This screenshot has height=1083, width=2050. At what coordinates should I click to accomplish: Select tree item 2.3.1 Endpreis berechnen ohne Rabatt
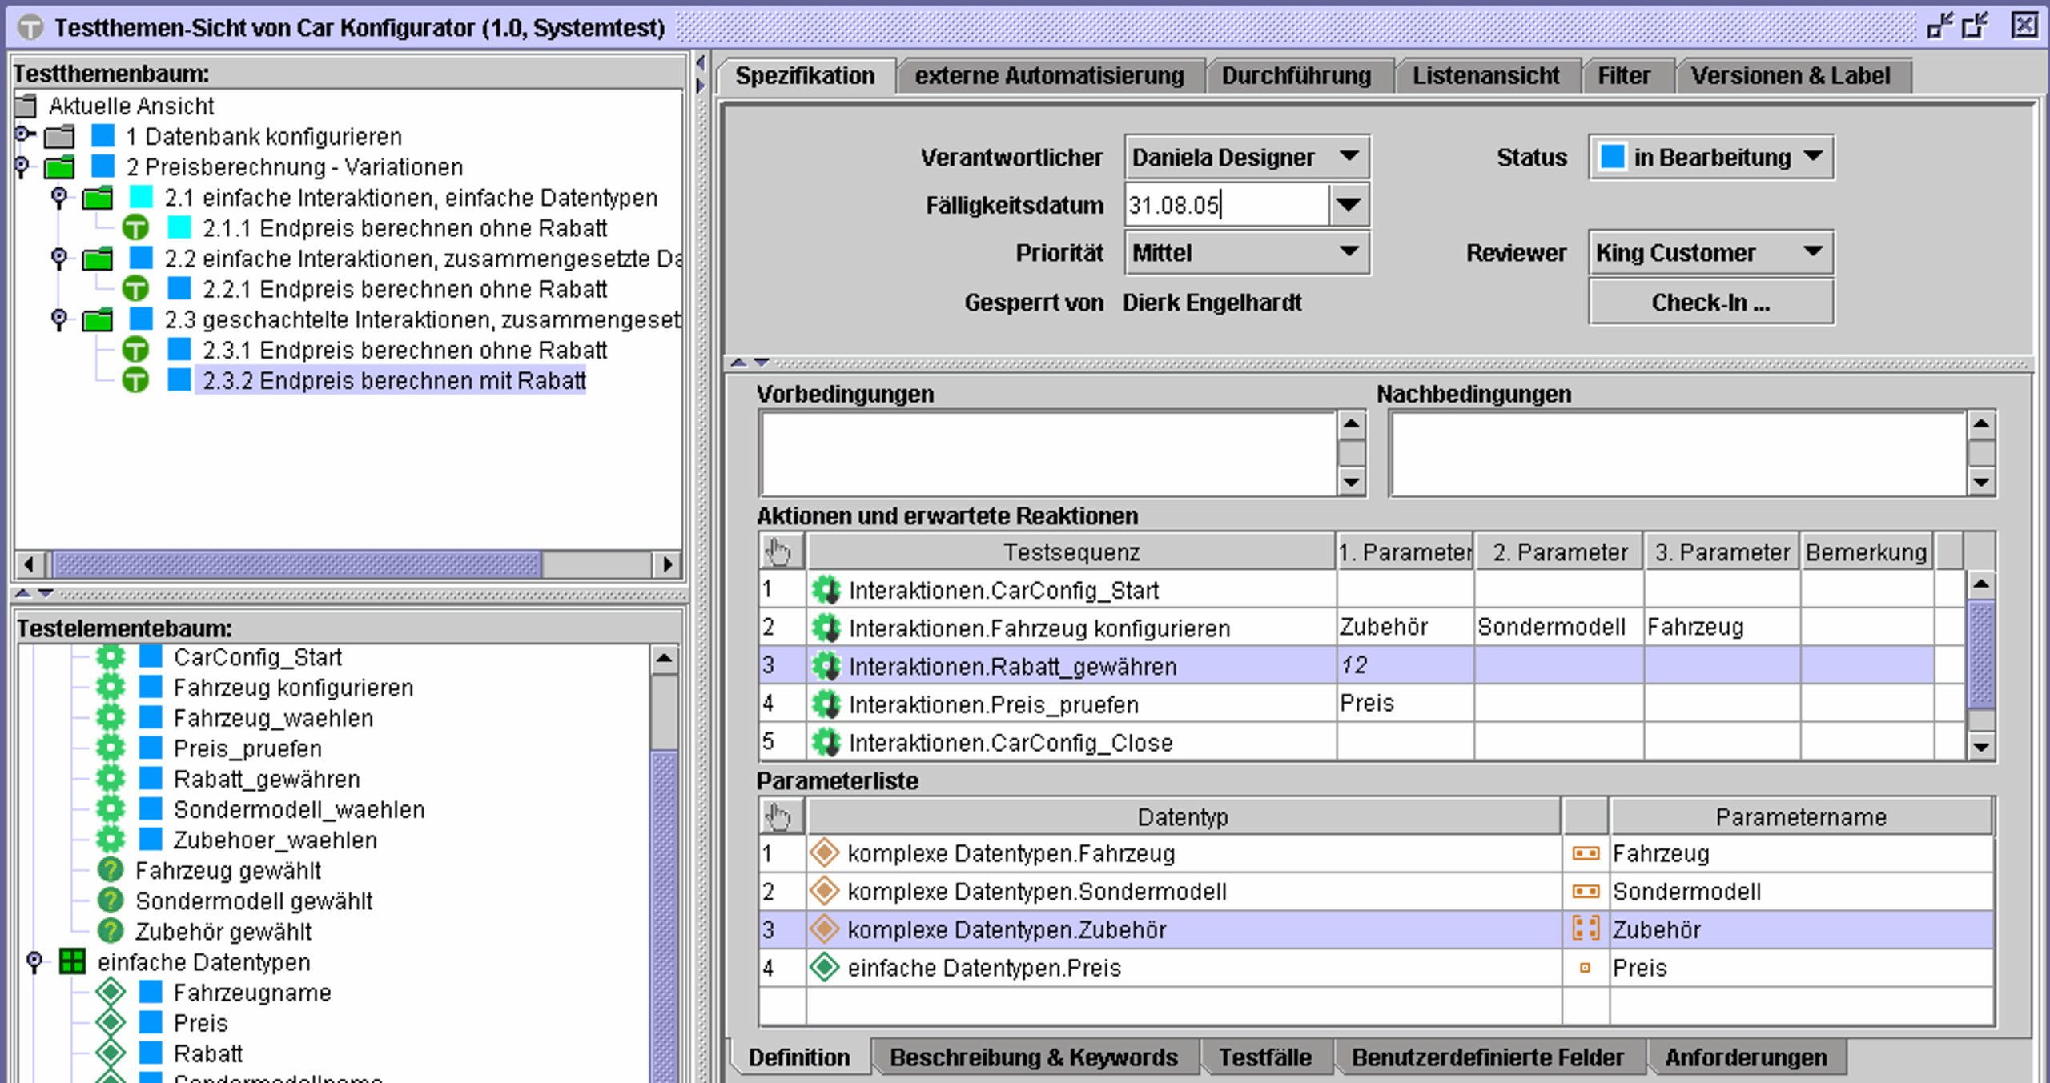pyautogui.click(x=404, y=350)
